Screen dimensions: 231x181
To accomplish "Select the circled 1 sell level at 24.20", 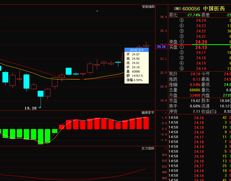I will (182, 42).
